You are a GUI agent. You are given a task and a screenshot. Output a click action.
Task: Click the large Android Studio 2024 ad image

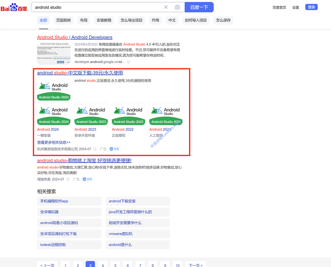54,89
